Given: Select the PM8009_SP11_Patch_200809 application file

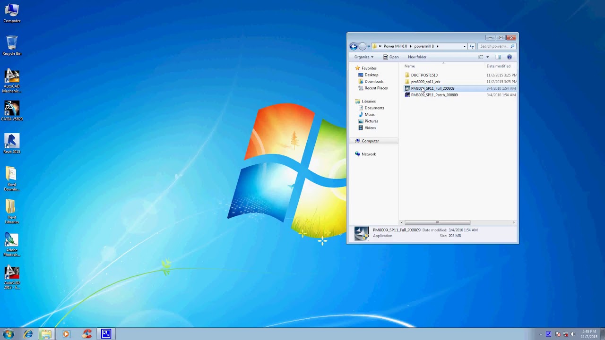Looking at the screenshot, I should click(x=431, y=95).
